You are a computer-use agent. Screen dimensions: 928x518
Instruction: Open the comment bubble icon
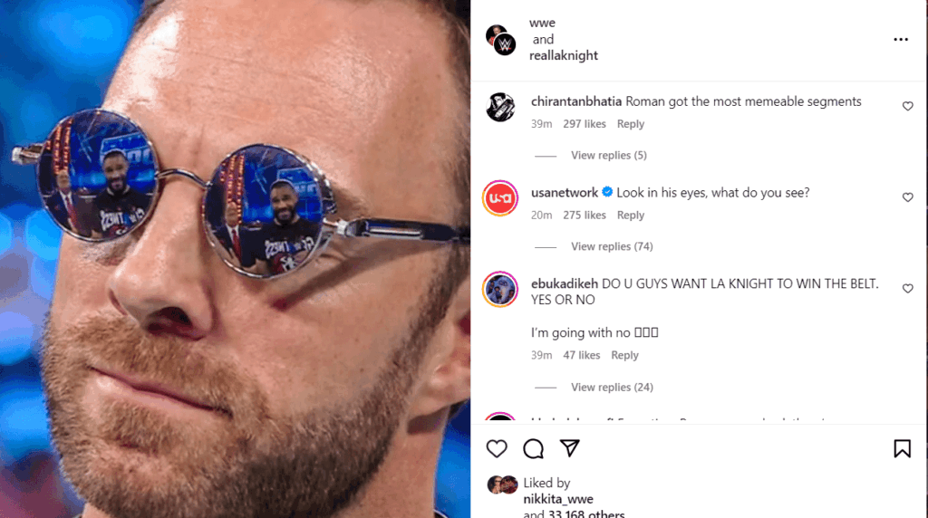click(x=533, y=449)
